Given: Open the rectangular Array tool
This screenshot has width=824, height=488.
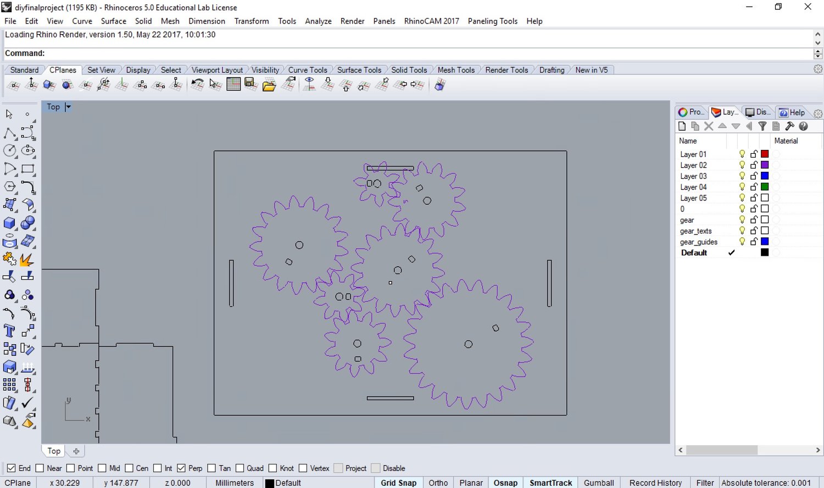Looking at the screenshot, I should click(x=9, y=385).
